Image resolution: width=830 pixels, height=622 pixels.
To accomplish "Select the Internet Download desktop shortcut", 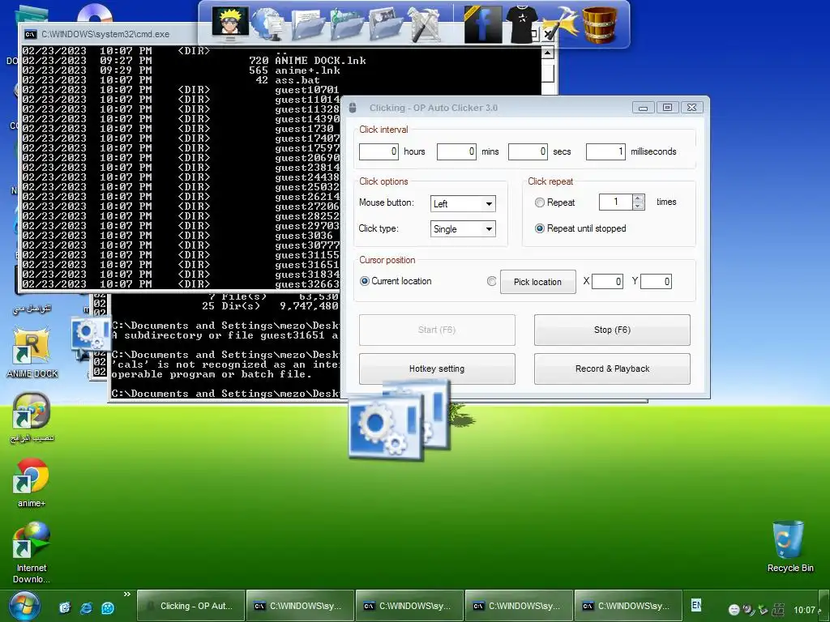I will 32,552.
